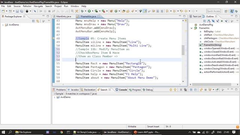Switch to the Java perspective icon
Image resolution: width=240 pixels, height=135 pixels.
click(x=232, y=11)
